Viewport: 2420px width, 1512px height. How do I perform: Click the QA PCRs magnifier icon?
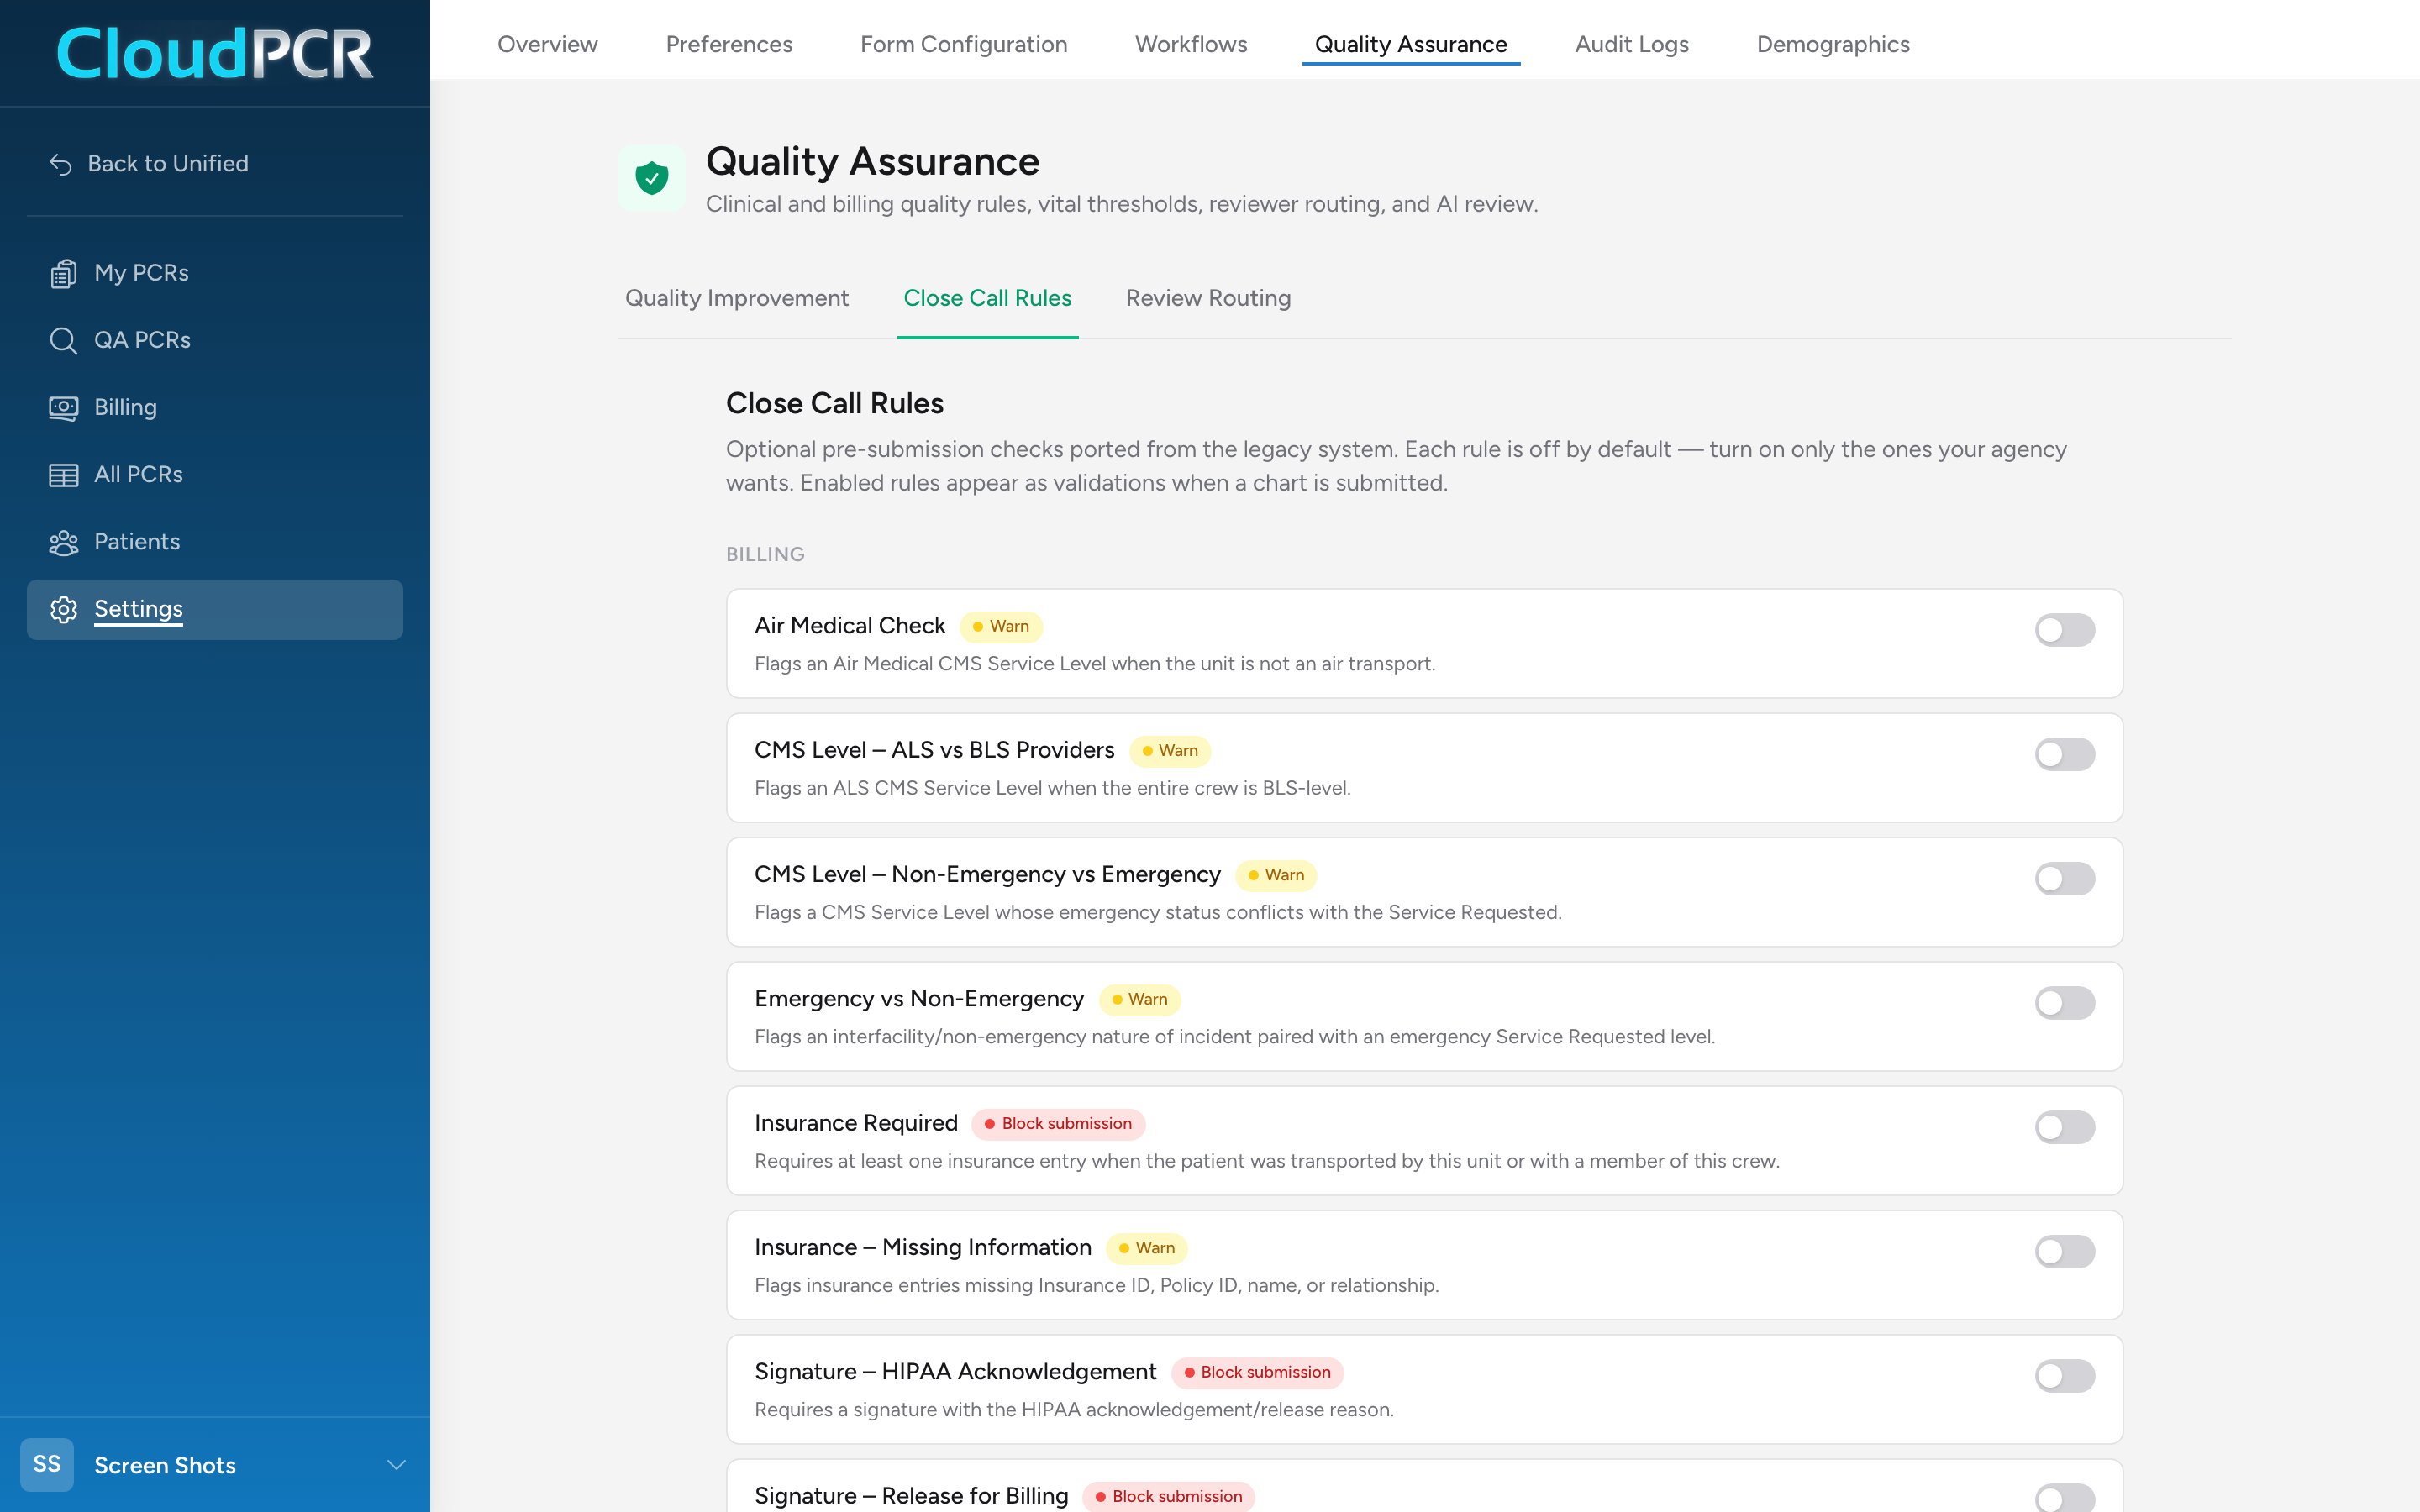tap(63, 341)
